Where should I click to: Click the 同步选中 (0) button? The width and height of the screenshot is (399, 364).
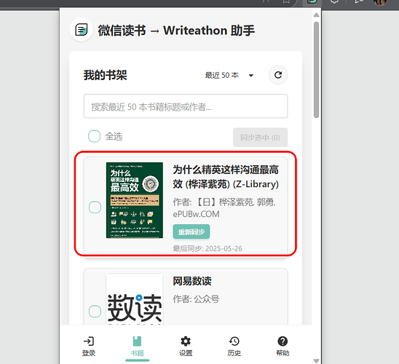260,138
